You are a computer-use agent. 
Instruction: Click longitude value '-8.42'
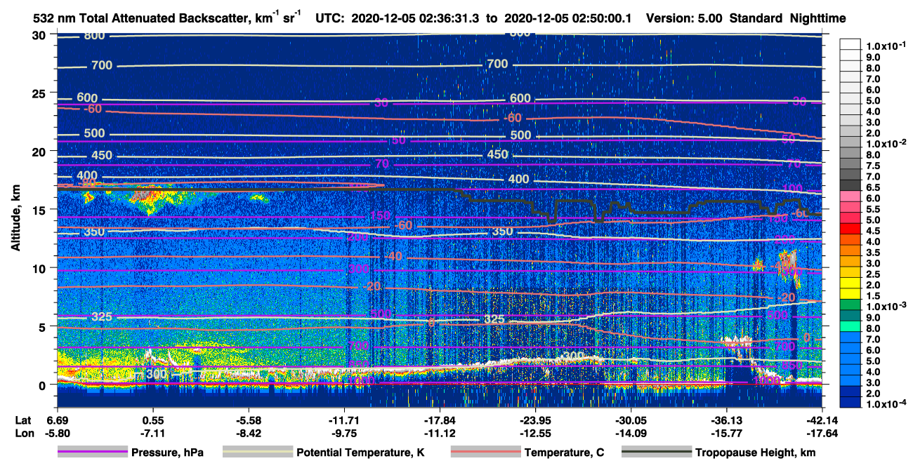[x=248, y=433]
